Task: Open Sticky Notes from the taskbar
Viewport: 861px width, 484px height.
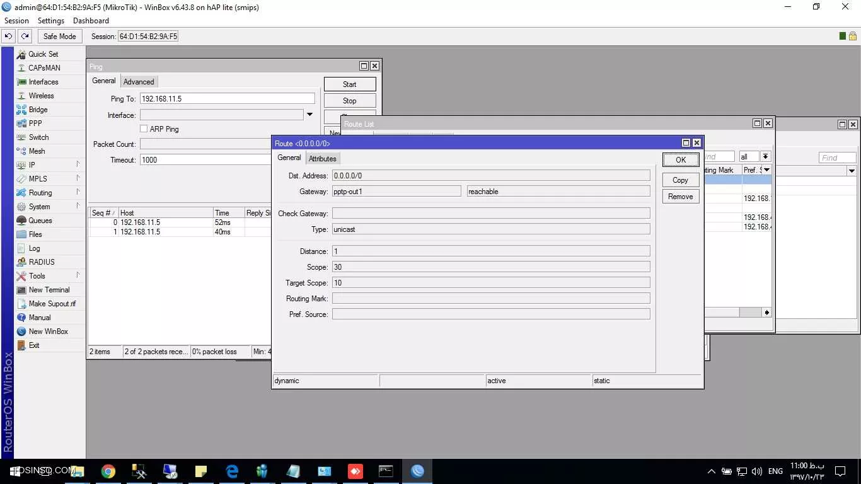Action: 201,471
